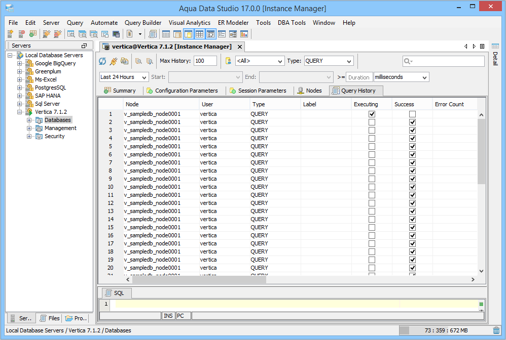506x340 pixels.
Task: Expand the Google BigQuery server node
Action: coord(19,63)
